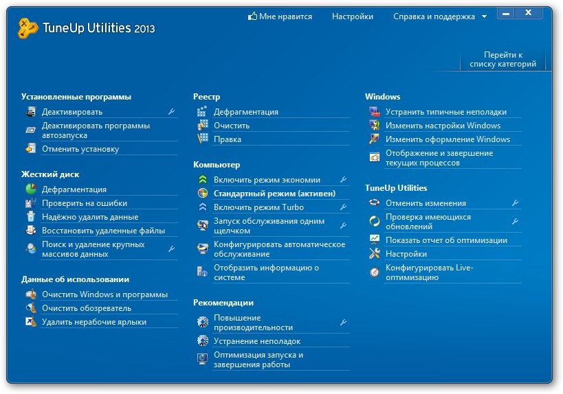The image size is (563, 394).
Task: Click the startup and shutdown optimization icon
Action: pyautogui.click(x=203, y=359)
